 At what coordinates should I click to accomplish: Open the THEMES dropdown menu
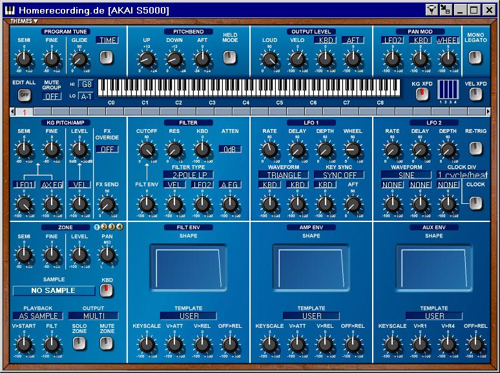(x=24, y=21)
